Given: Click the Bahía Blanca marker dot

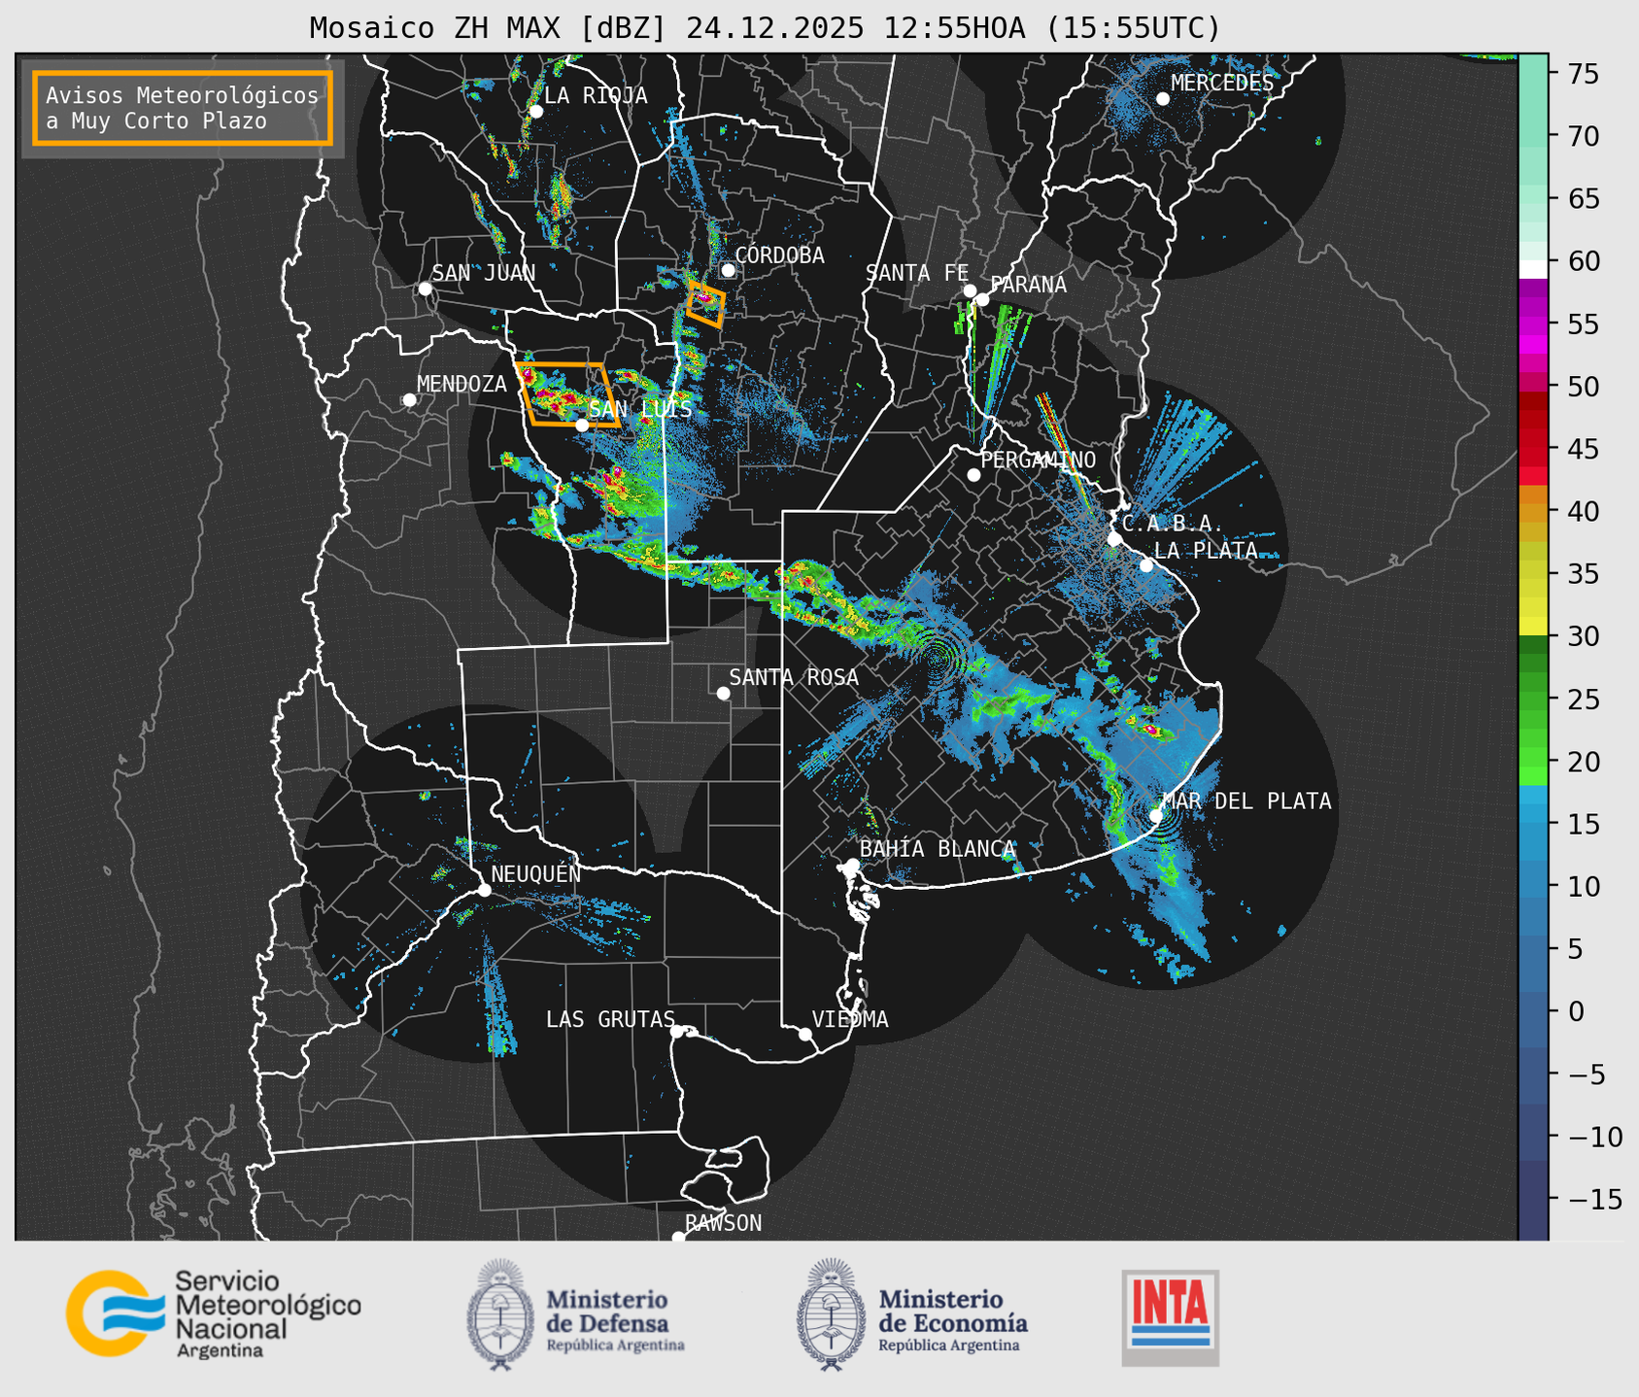Looking at the screenshot, I should [852, 865].
